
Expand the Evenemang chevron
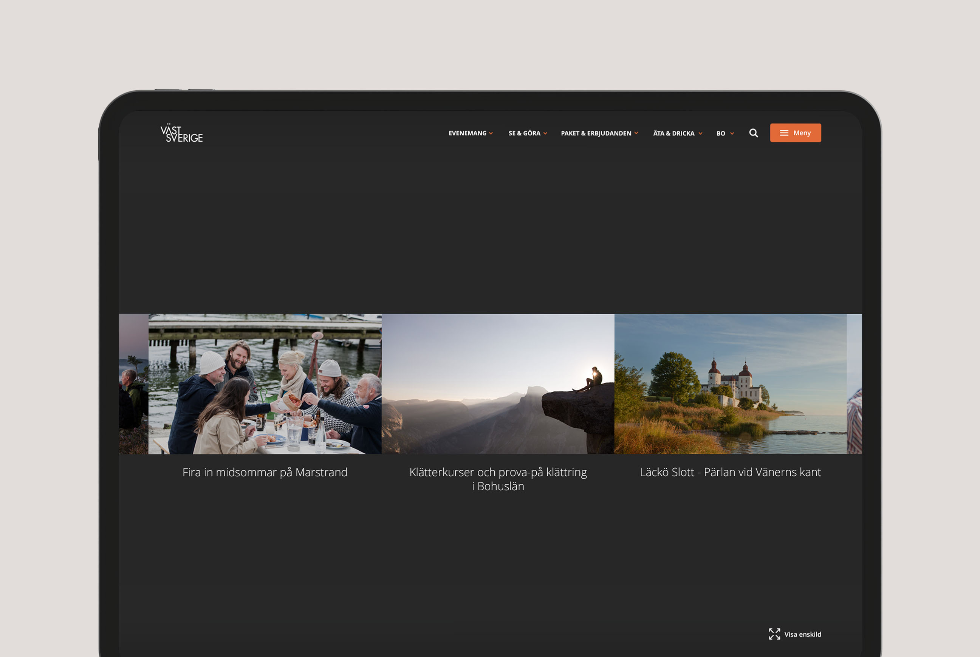[491, 134]
